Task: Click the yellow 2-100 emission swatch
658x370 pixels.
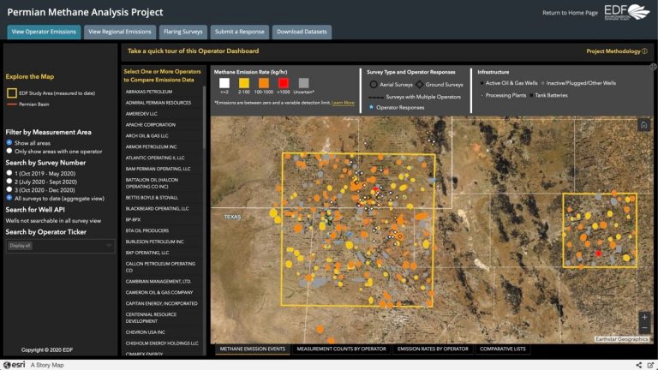Action: (x=244, y=82)
